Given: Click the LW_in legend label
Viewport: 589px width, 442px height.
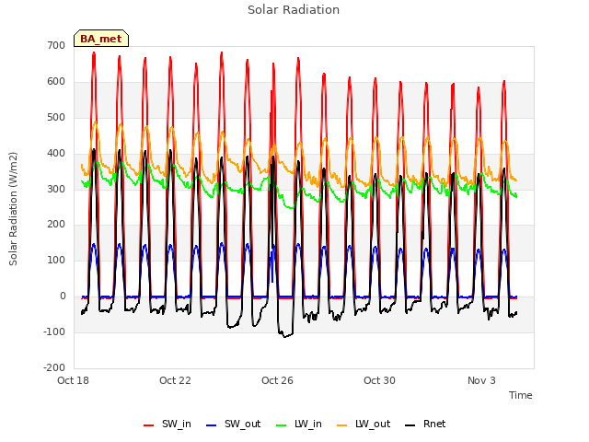Looking at the screenshot, I should (308, 424).
